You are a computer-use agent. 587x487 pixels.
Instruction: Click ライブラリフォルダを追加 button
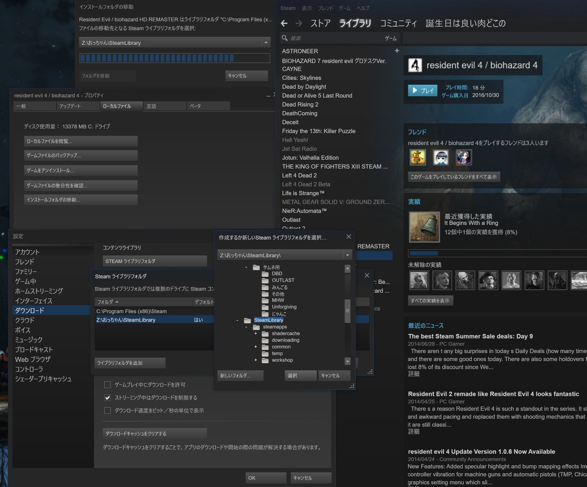130,363
